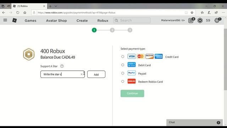Click step 2 progress indicator circle
The width and height of the screenshot is (227, 128).
[112, 30]
